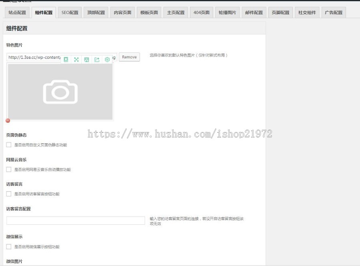Click the 组件配置 section heading
Viewport: 360px width, 266px height.
click(x=17, y=28)
